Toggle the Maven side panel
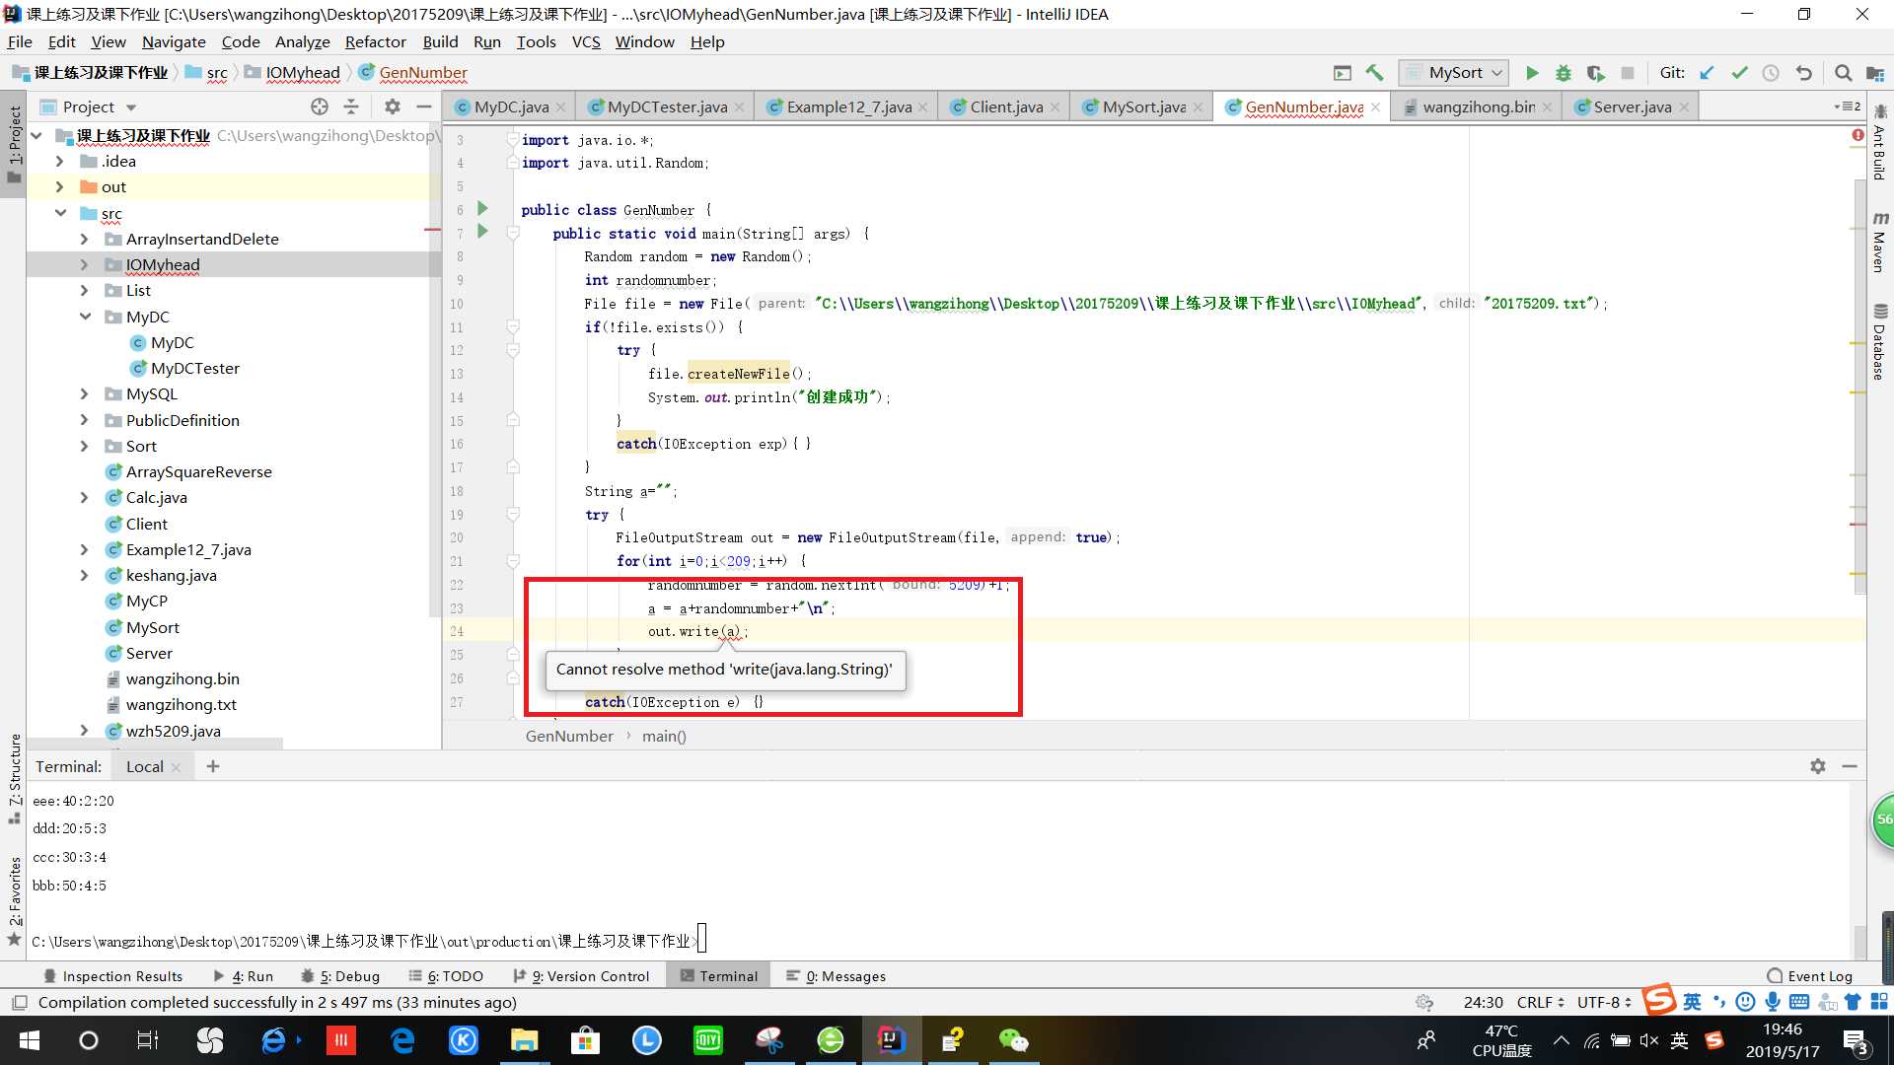1894x1065 pixels. pyautogui.click(x=1879, y=243)
